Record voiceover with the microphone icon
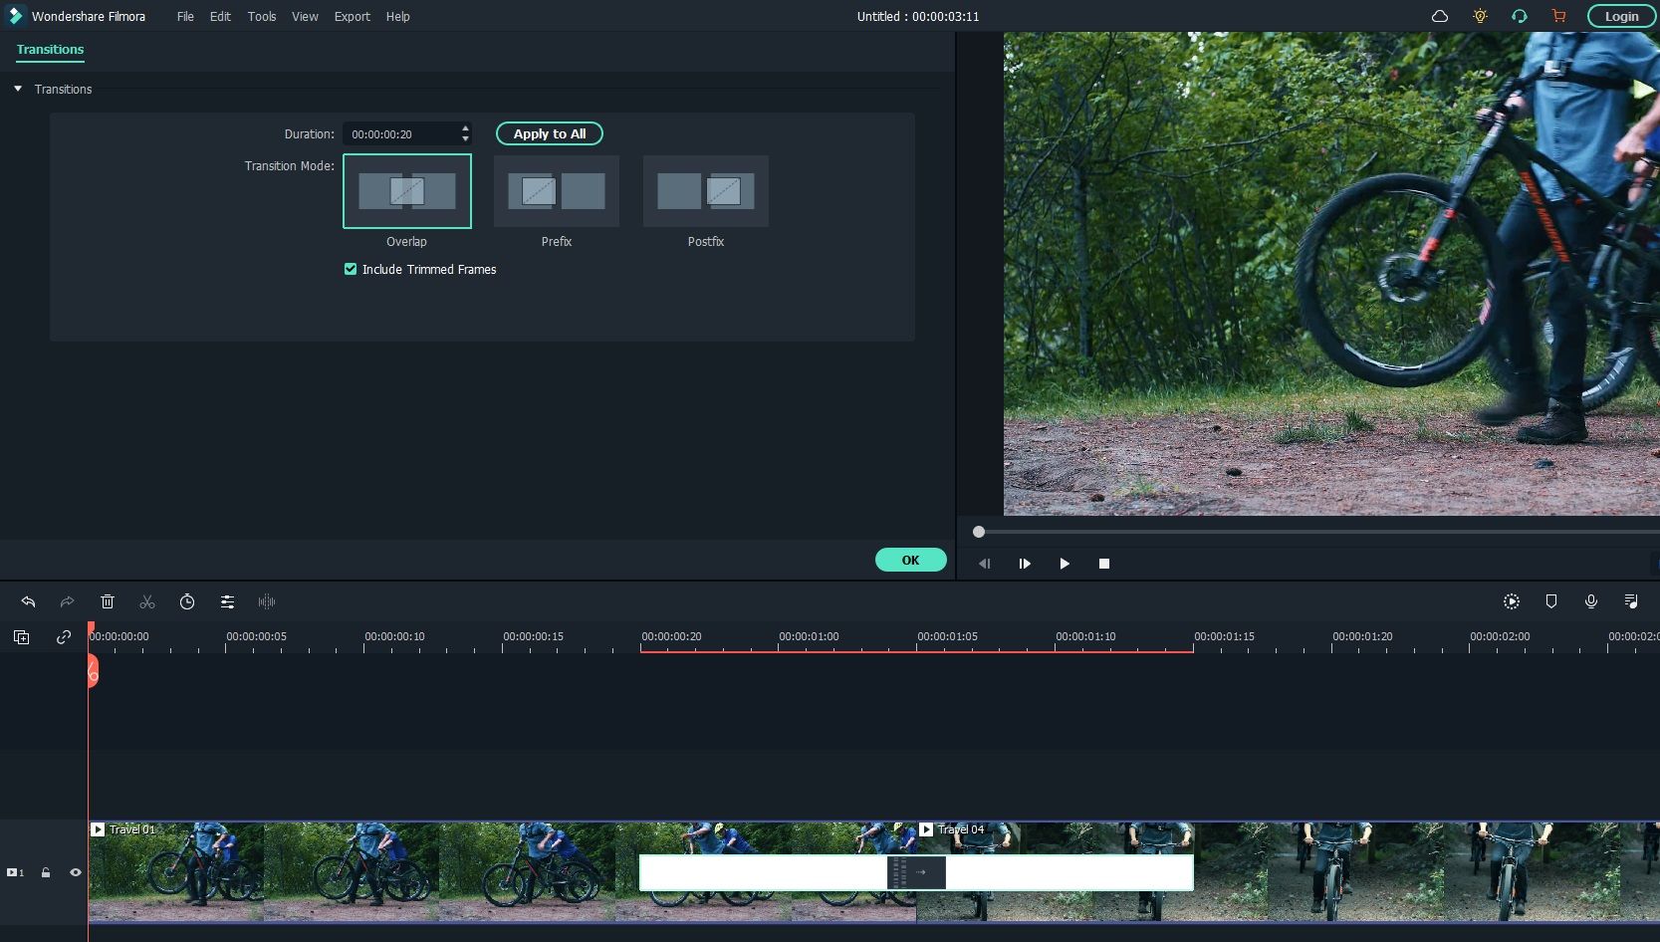1660x942 pixels. point(1591,601)
